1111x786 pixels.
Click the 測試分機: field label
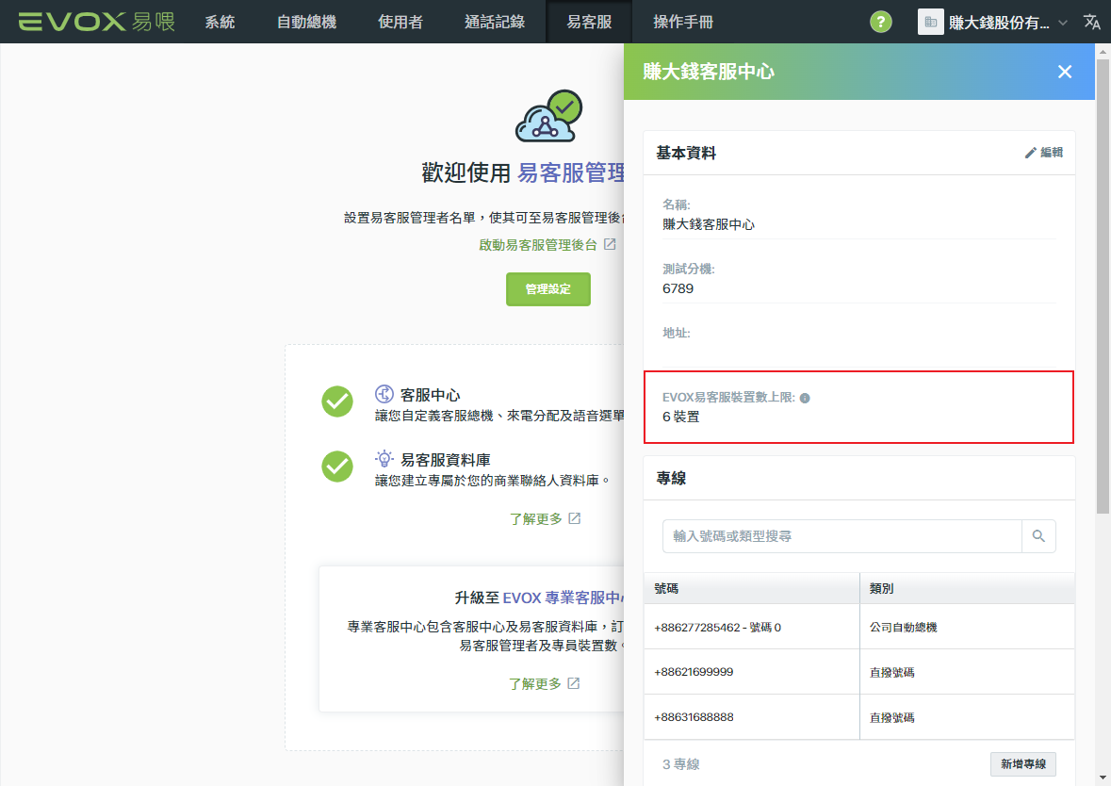[689, 270]
